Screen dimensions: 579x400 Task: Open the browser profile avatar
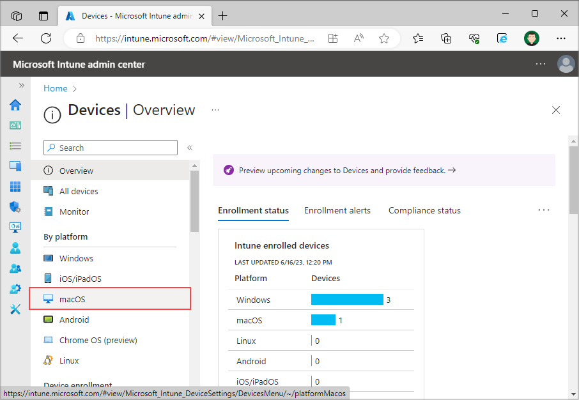[531, 38]
